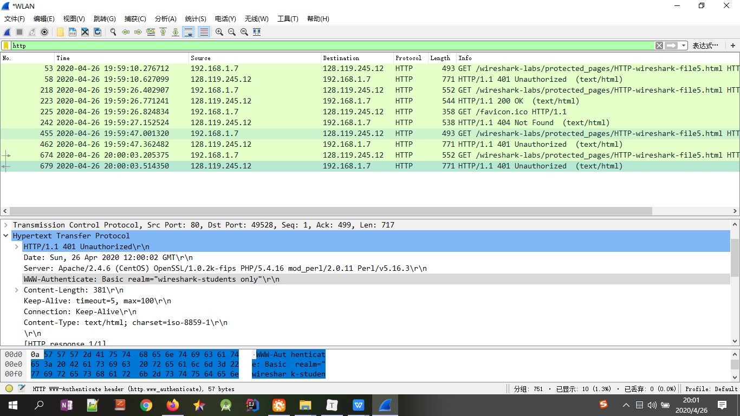
Task: Reload the capture file
Action: tap(98, 32)
